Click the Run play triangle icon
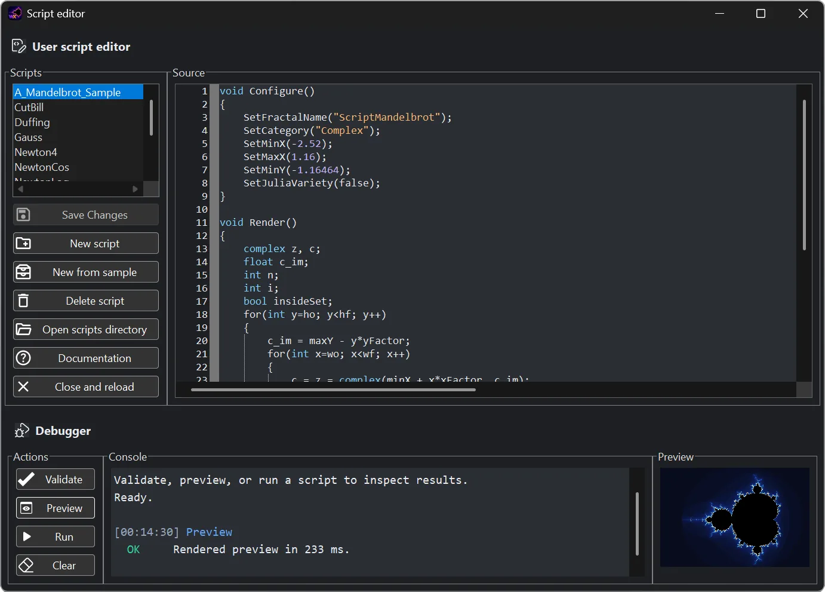825x592 pixels. pyautogui.click(x=27, y=536)
